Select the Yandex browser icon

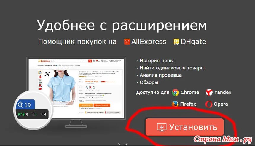point(209,92)
